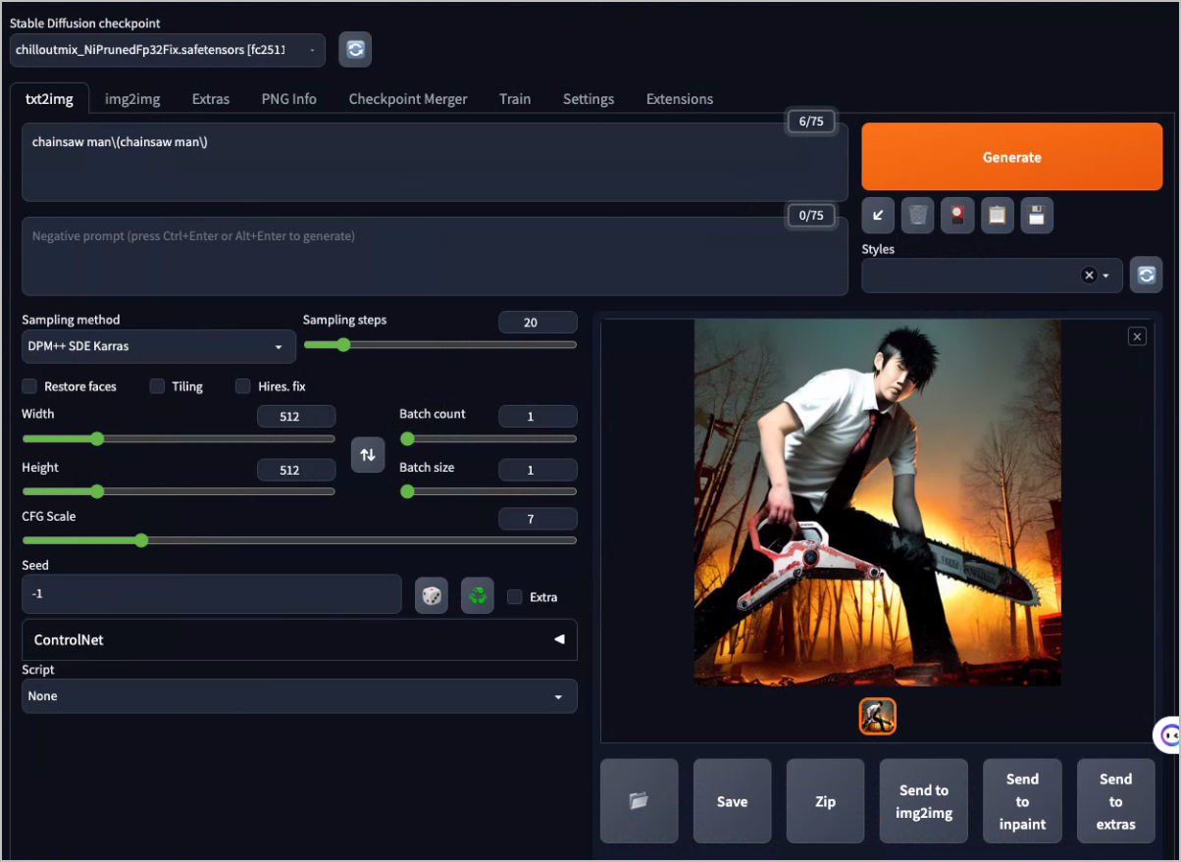Refresh the Styles list
The image size is (1181, 862).
[1146, 276]
